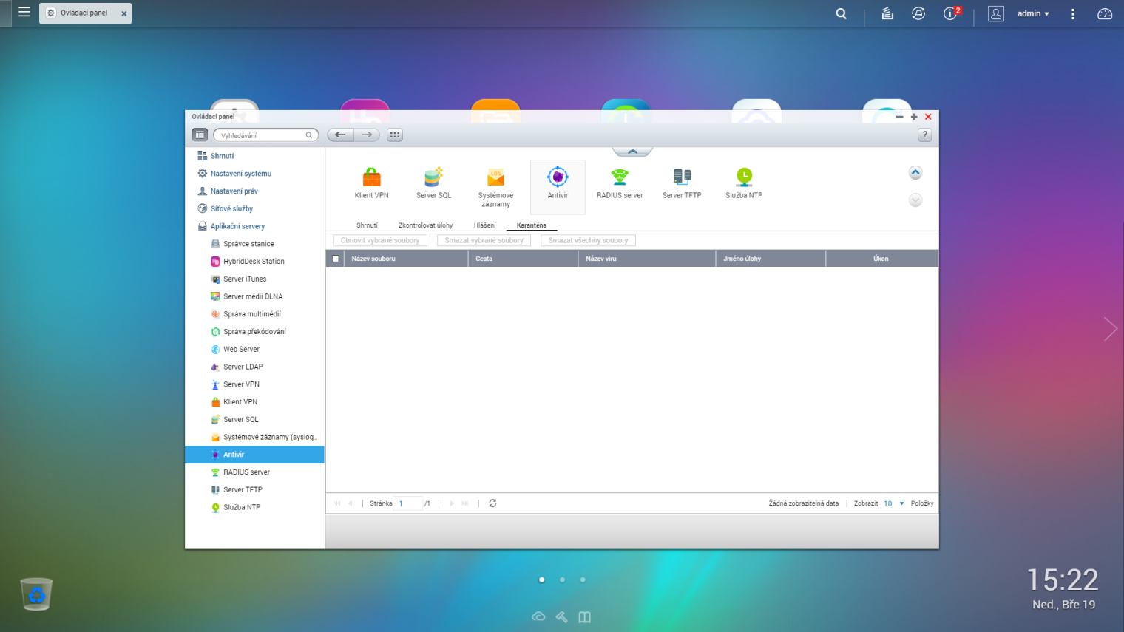Toggle the select-all checkbox in table header
1124x632 pixels.
[336, 259]
